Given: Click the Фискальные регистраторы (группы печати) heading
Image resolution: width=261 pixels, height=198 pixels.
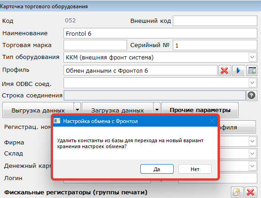Looking at the screenshot, I should click(76, 192).
